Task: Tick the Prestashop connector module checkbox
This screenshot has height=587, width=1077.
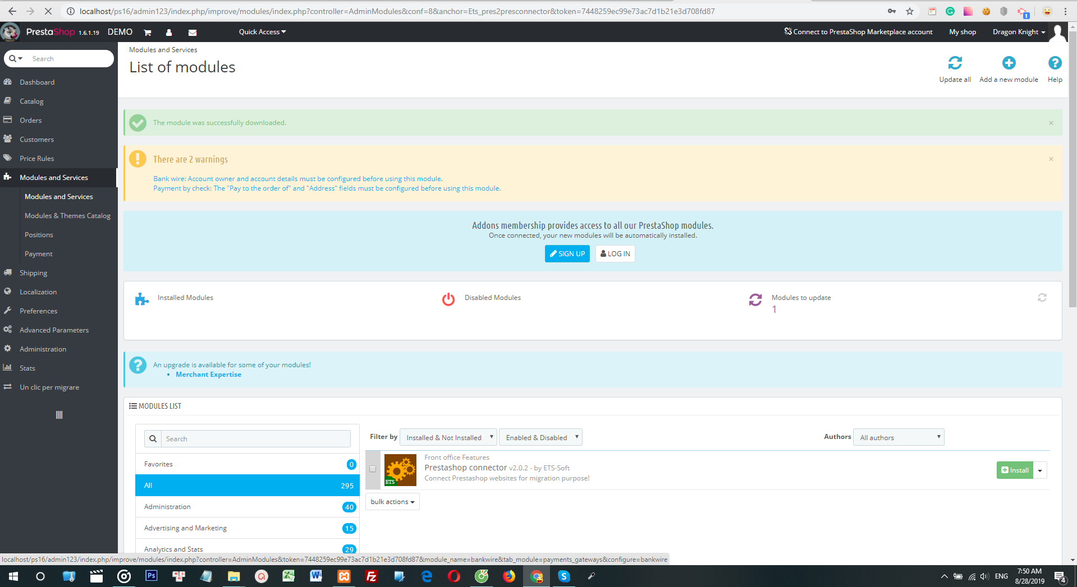Action: coord(373,469)
